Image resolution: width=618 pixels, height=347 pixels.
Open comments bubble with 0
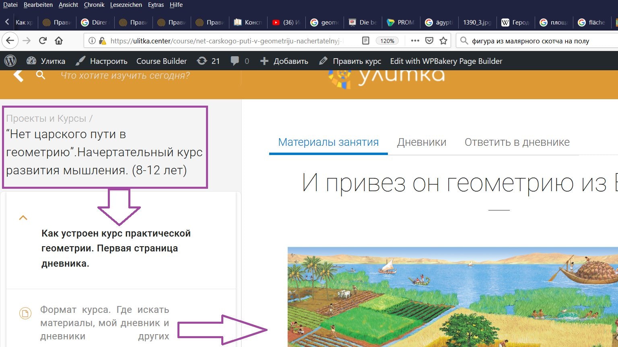tap(240, 61)
